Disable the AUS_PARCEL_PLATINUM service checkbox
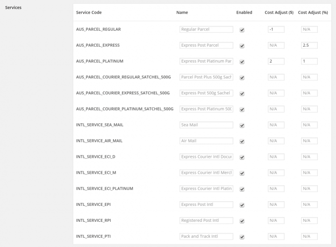Image resolution: width=336 pixels, height=247 pixels. [242, 62]
